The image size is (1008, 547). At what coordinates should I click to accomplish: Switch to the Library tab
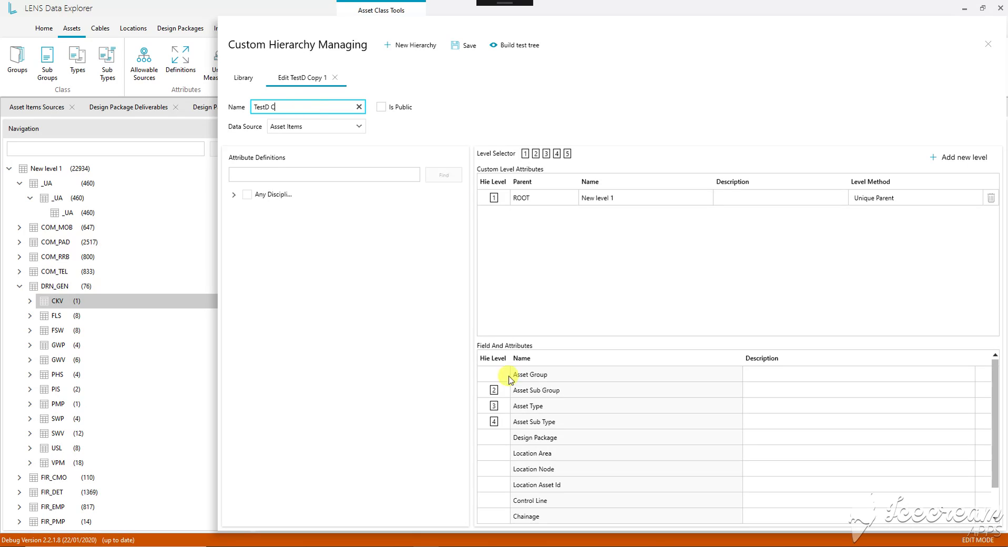click(243, 78)
